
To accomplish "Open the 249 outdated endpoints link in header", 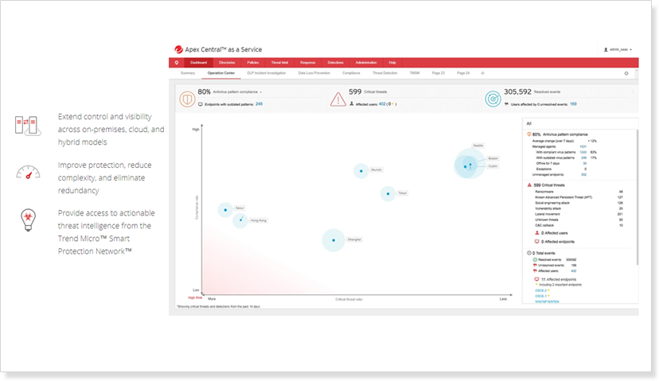I will (x=259, y=104).
